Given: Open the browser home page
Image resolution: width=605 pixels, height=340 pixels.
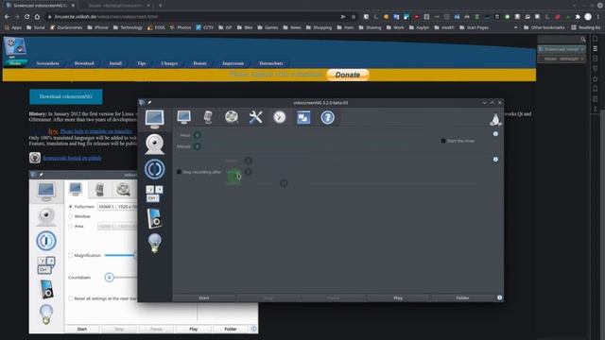Looking at the screenshot, I should coord(37,17).
